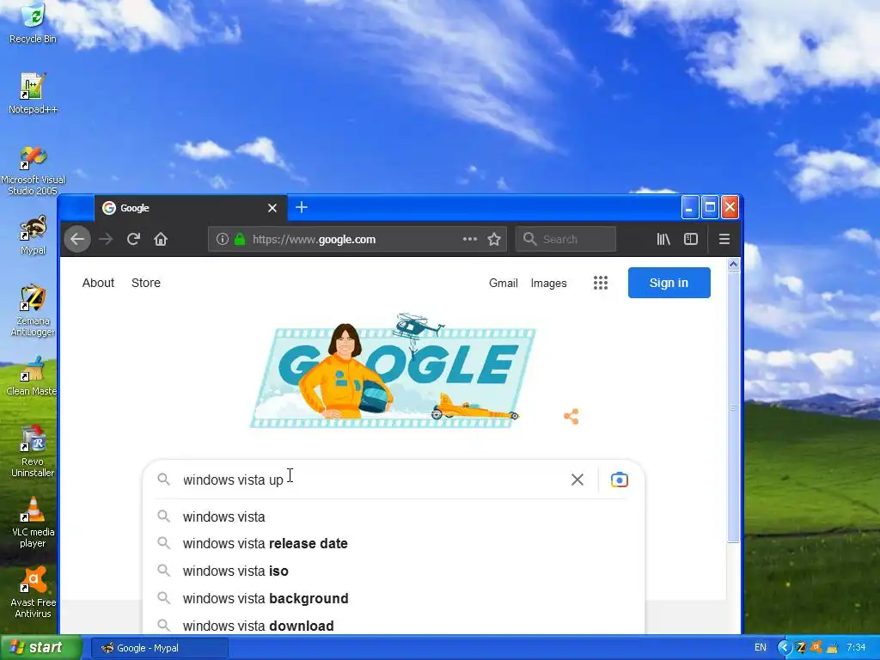Open the page actions three-dot menu
The height and width of the screenshot is (660, 880).
pos(470,239)
